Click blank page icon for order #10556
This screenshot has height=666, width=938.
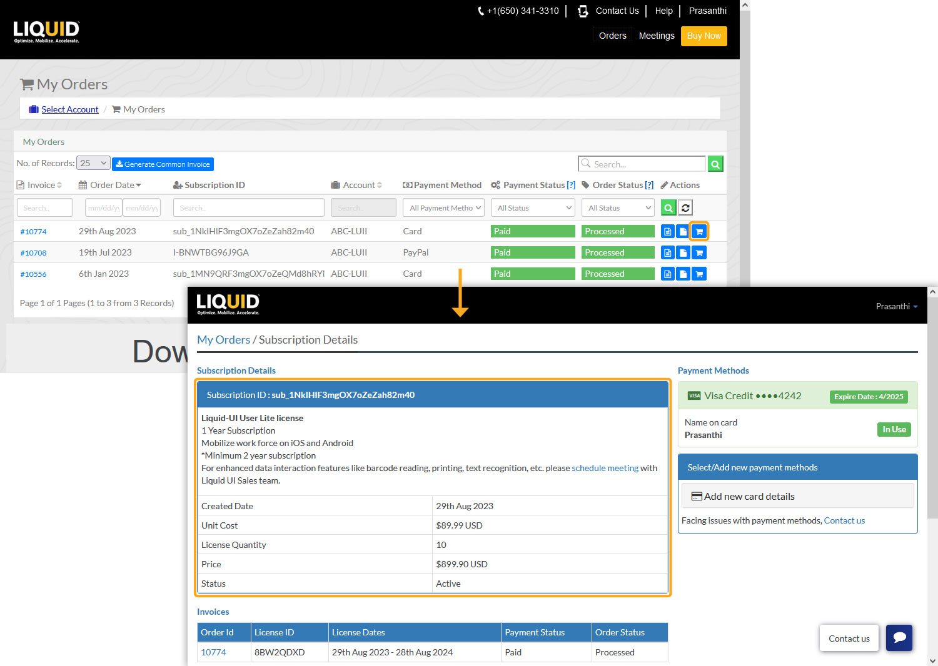tap(683, 274)
